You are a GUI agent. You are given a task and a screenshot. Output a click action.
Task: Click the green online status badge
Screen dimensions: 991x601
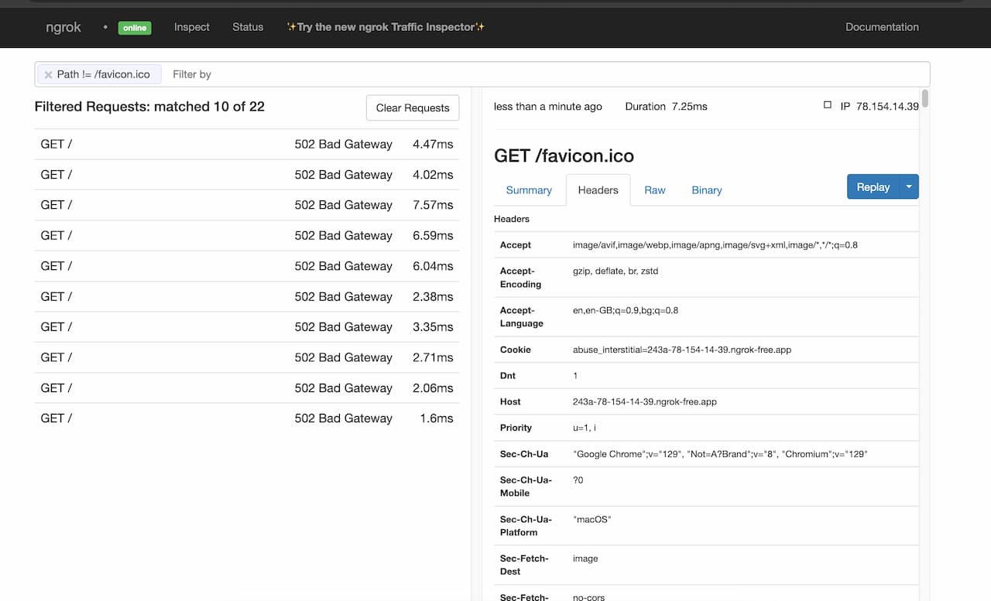135,28
